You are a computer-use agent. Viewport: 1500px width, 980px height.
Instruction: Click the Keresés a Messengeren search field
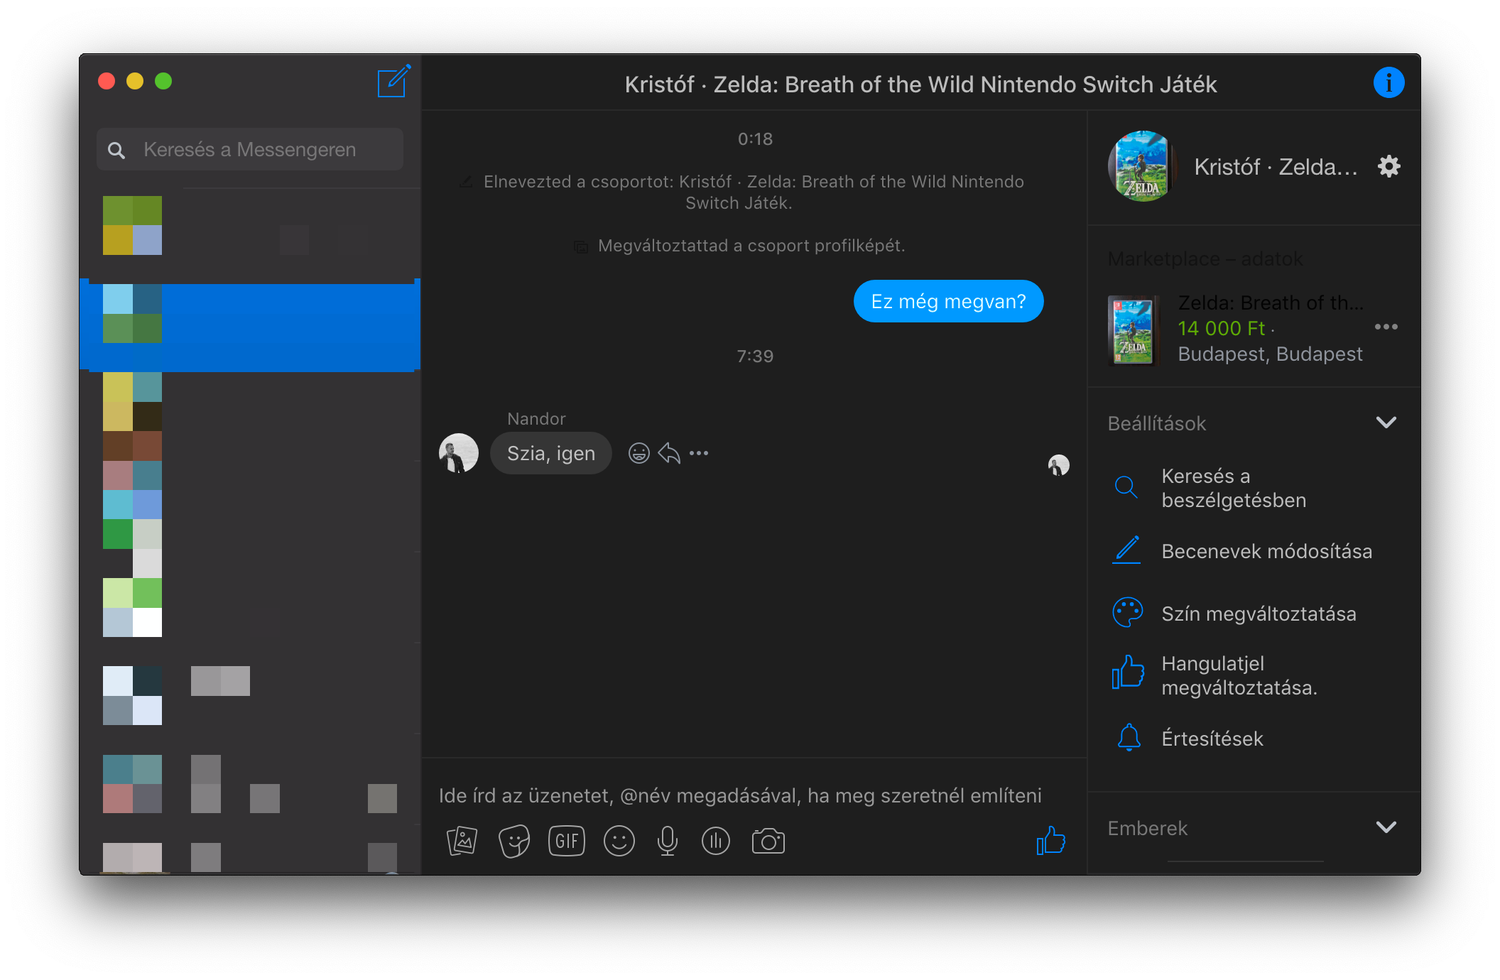(250, 150)
